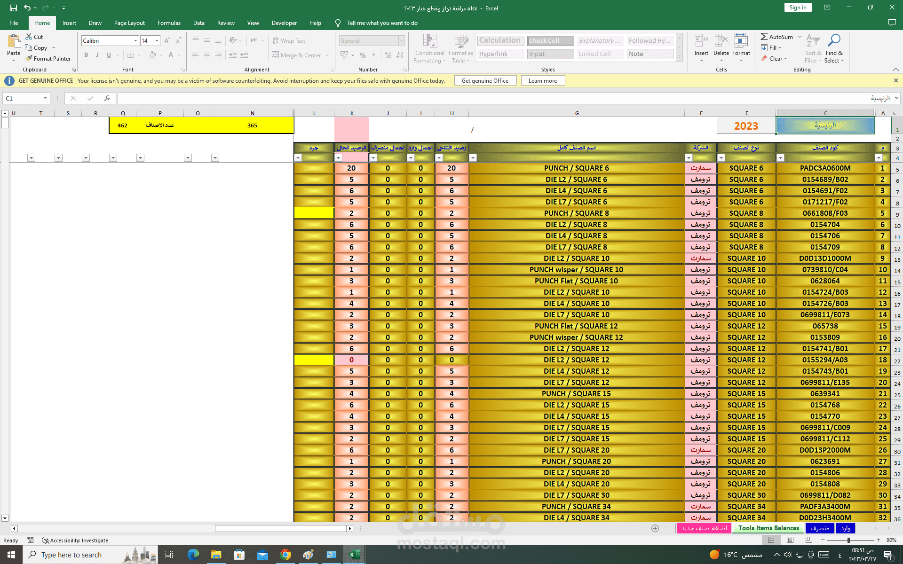Click the Insert Function fx icon

[107, 98]
